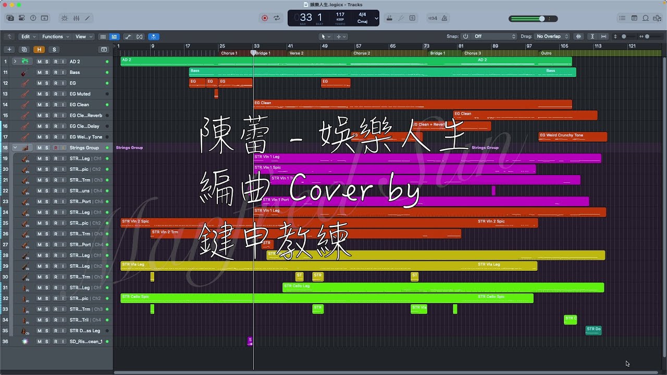Image resolution: width=667 pixels, height=375 pixels.
Task: Adjust the horizontal zoom slider
Action: (651, 36)
